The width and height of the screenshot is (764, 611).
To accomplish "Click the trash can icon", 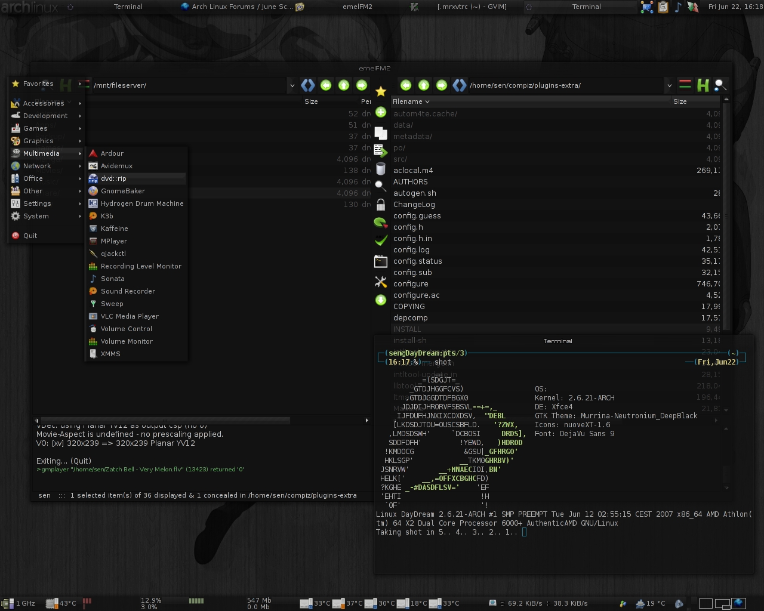I will (381, 169).
